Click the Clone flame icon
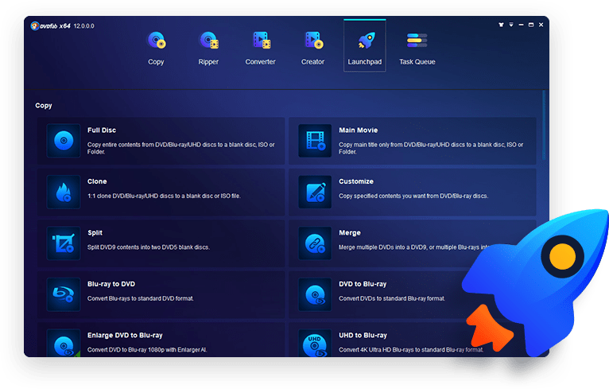 tap(64, 192)
